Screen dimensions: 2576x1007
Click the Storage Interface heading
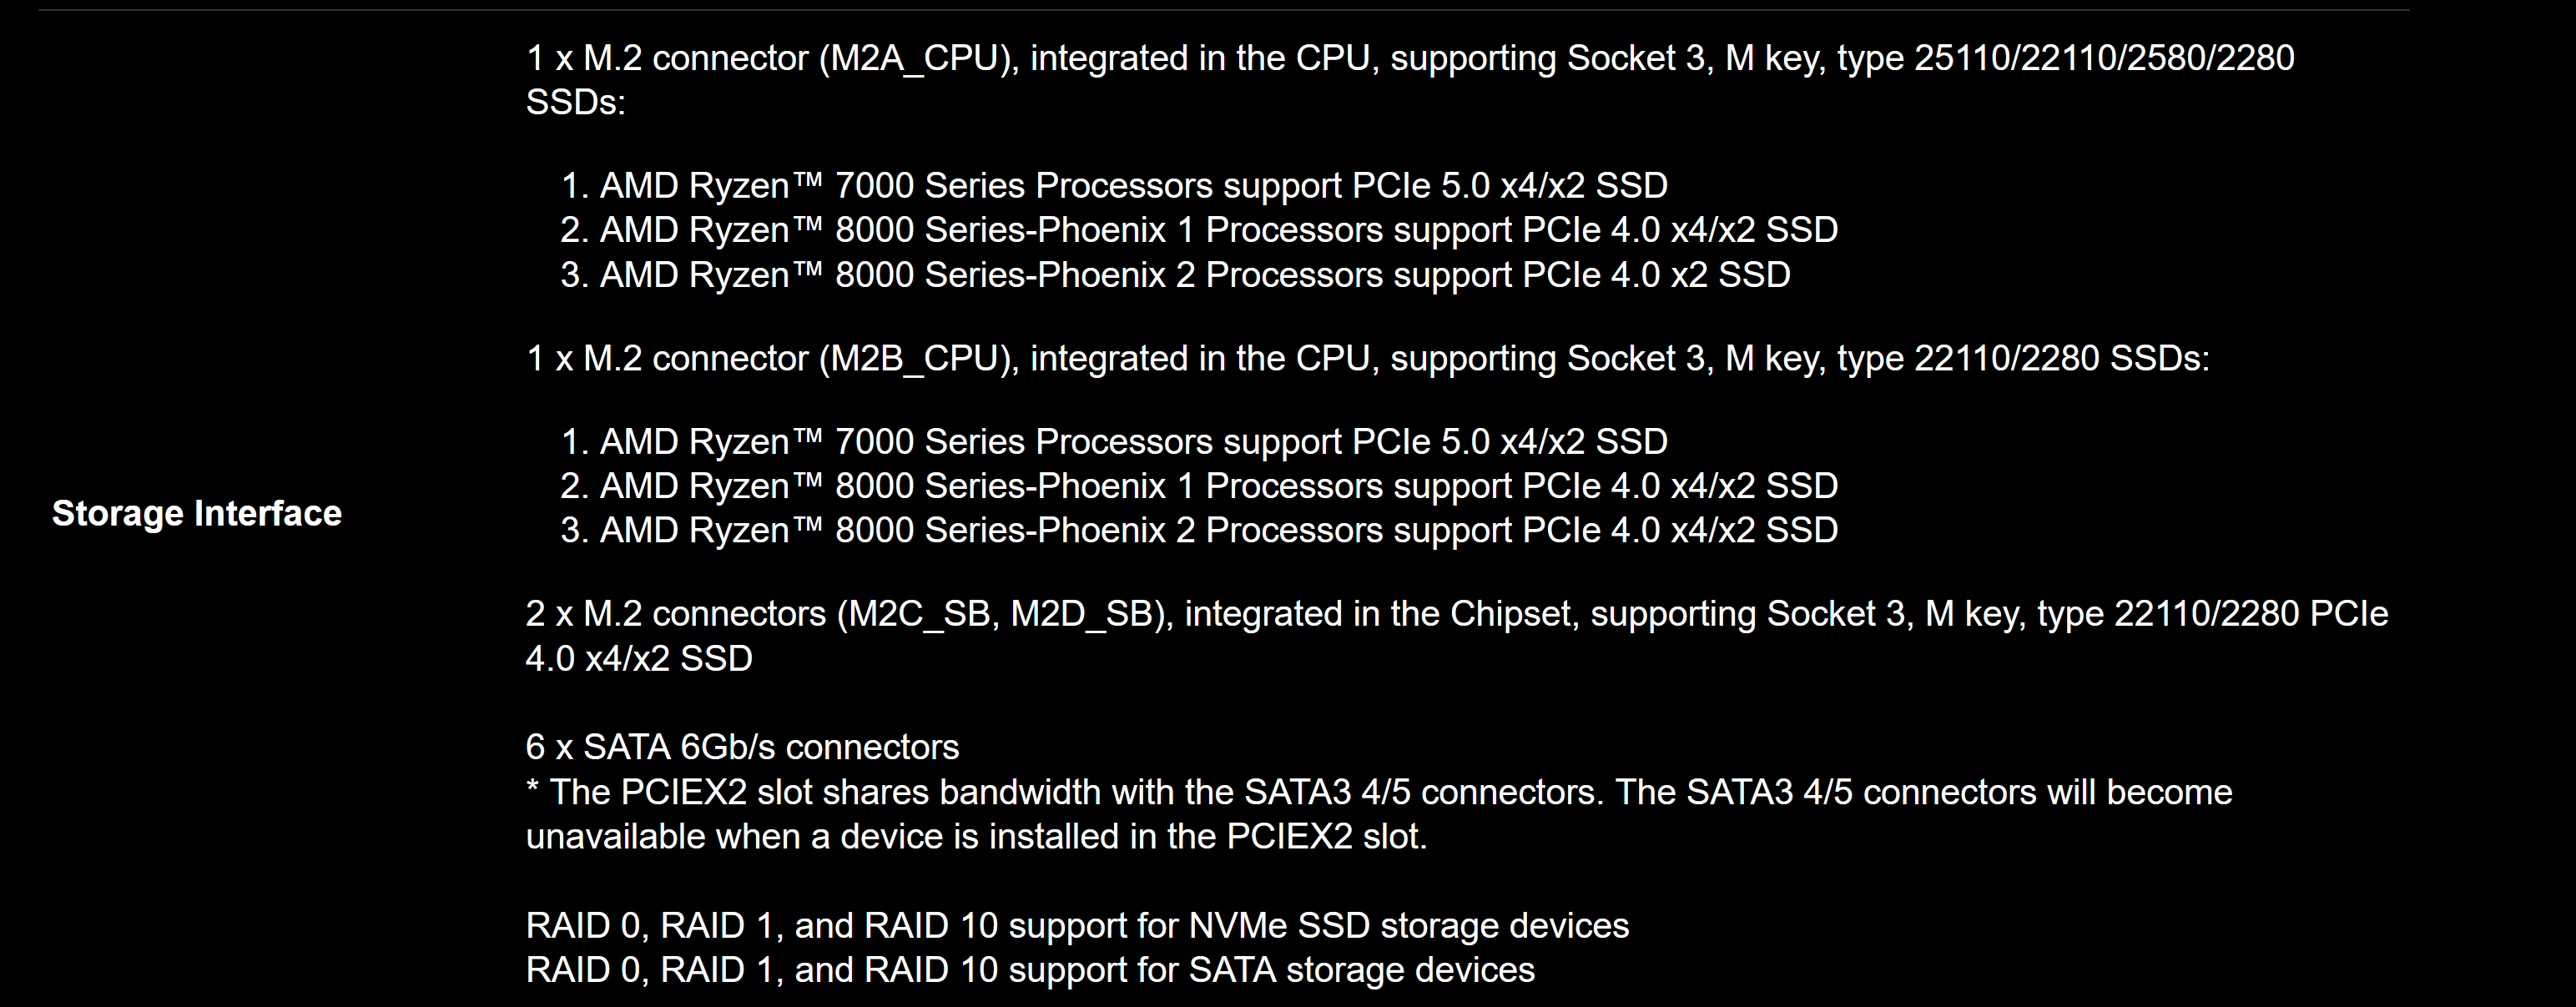tap(197, 513)
